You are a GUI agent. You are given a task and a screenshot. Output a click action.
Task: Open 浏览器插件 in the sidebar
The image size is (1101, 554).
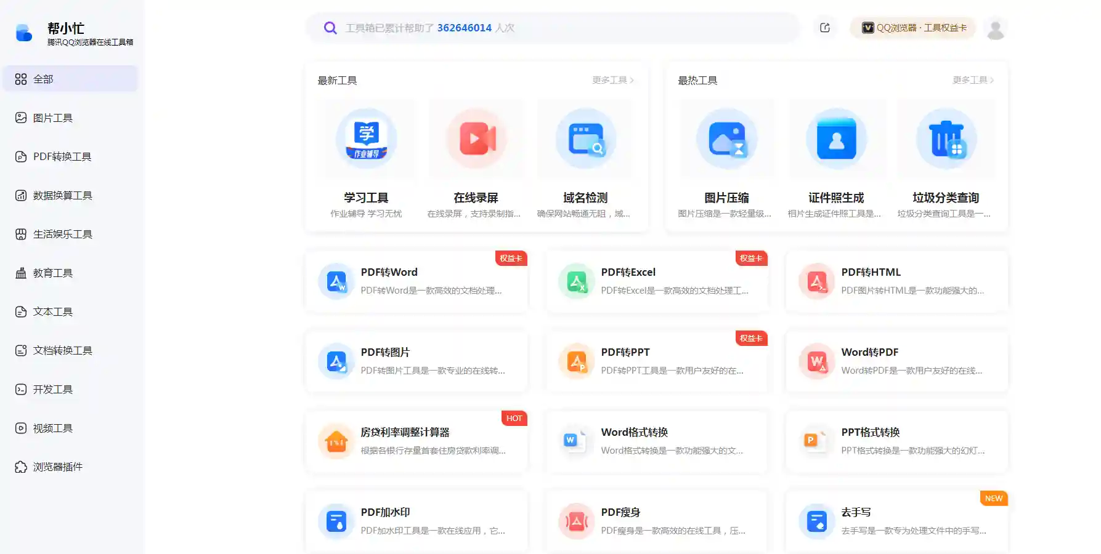57,467
